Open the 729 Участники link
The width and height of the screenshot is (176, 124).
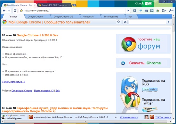click(x=163, y=117)
